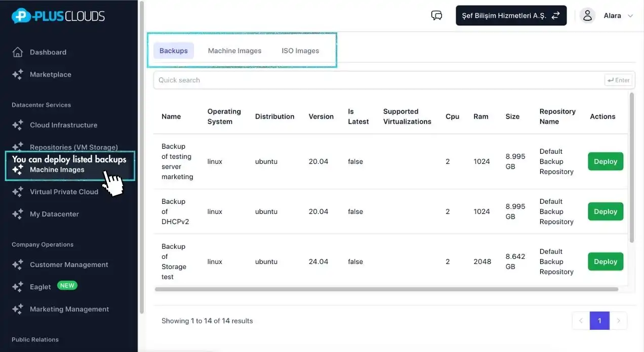Click the Marketplace sparkle icon
This screenshot has height=352, width=644.
(18, 74)
